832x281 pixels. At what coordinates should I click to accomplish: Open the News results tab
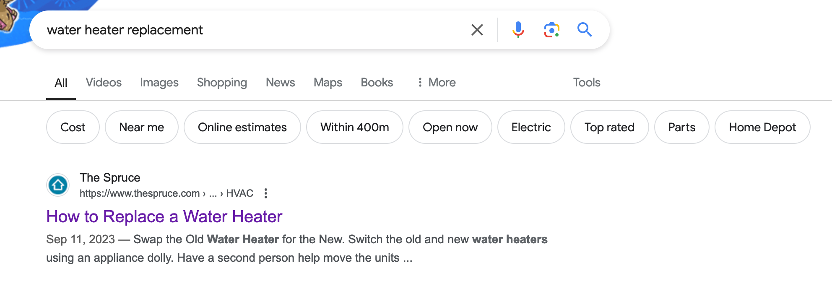pos(280,83)
